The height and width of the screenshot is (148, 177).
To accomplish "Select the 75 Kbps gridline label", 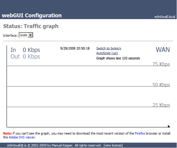I will (x=161, y=64).
